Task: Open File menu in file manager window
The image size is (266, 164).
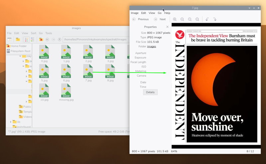Action: click(x=9, y=33)
